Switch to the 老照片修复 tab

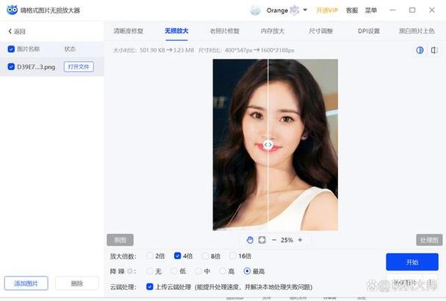224,31
